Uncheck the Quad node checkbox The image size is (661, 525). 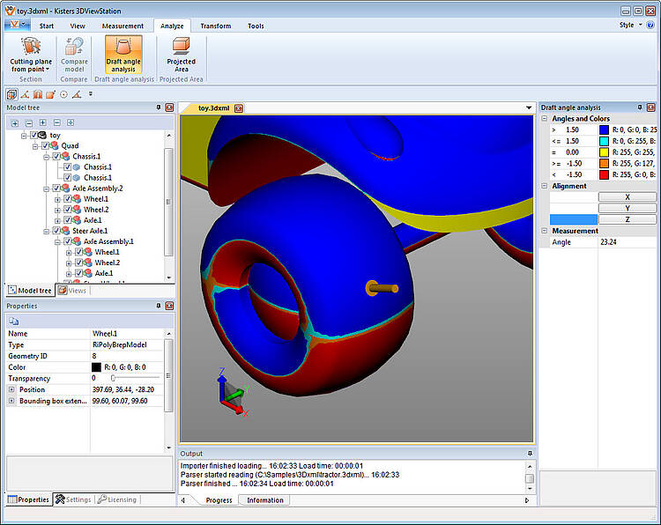coord(47,146)
